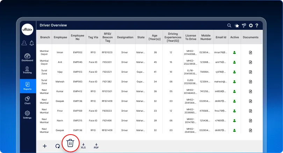
Task: Click employee number EMP103
Action: (78, 72)
